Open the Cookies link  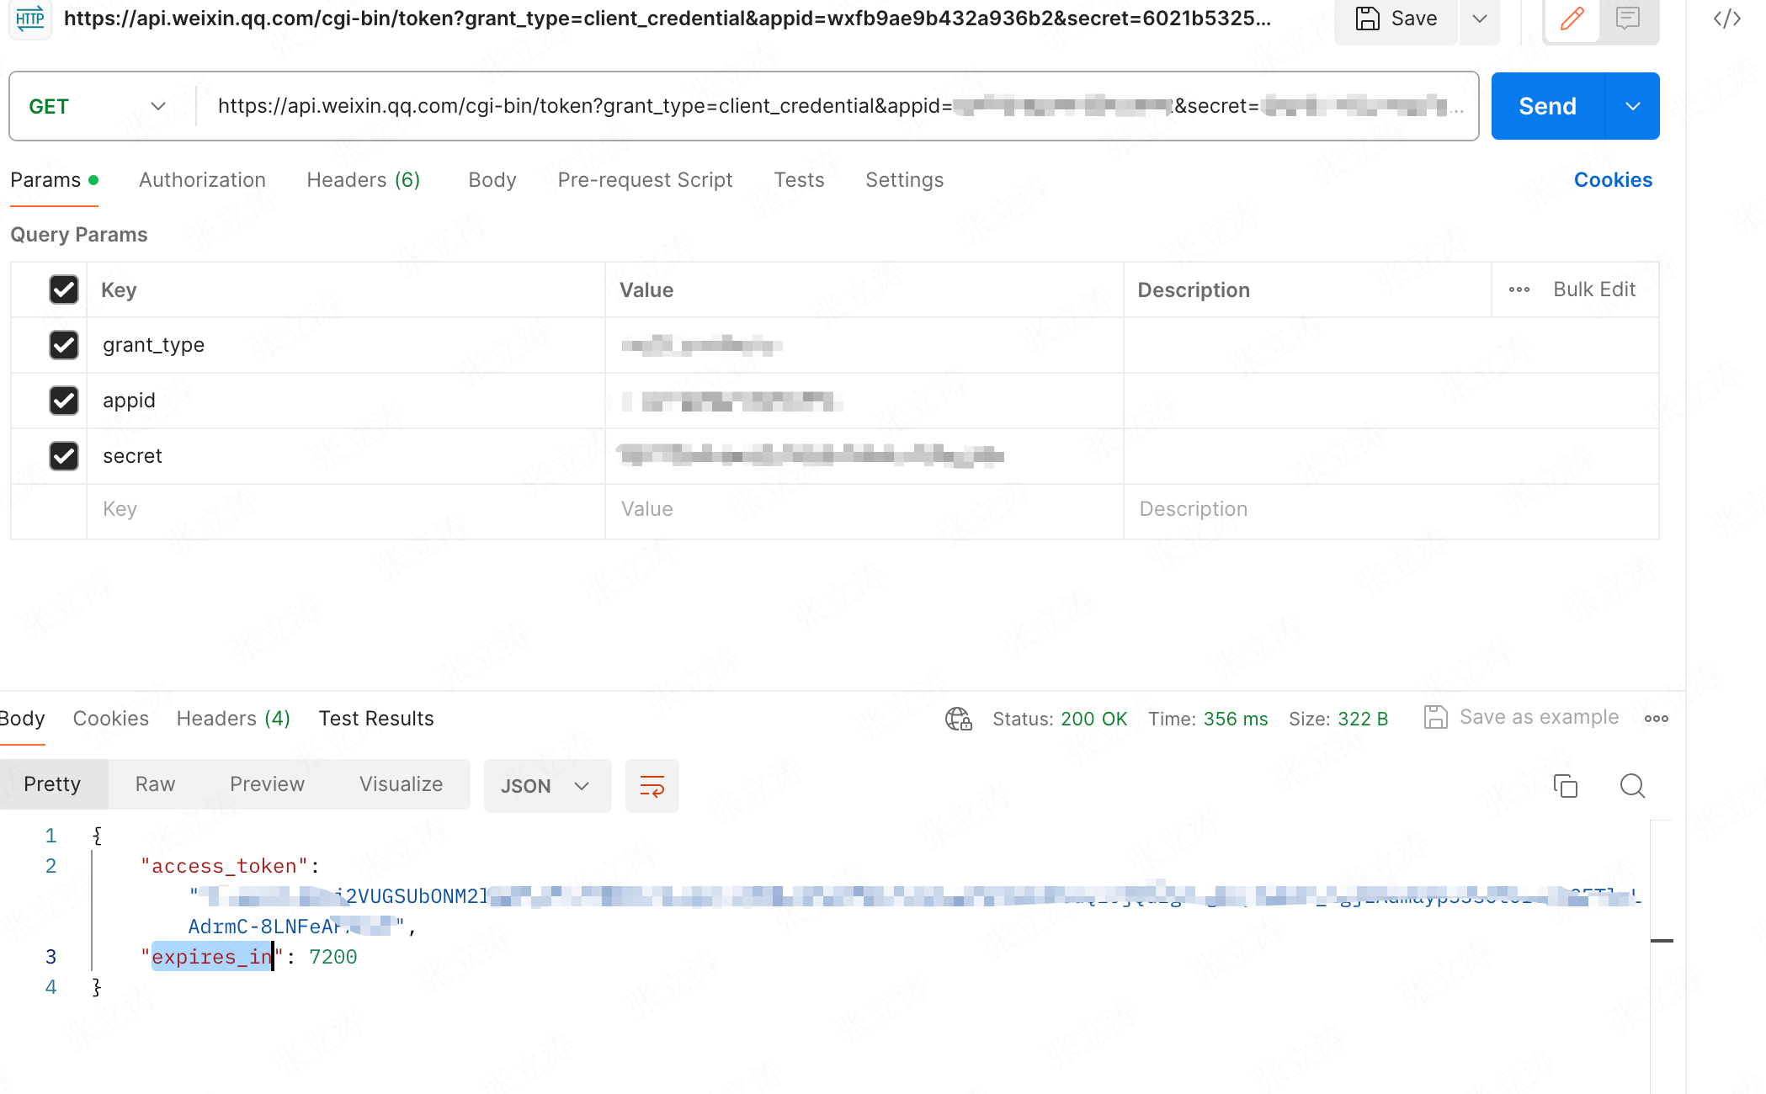[1612, 180]
